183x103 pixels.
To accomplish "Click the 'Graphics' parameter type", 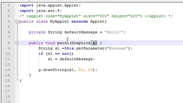I will (x=81, y=43).
